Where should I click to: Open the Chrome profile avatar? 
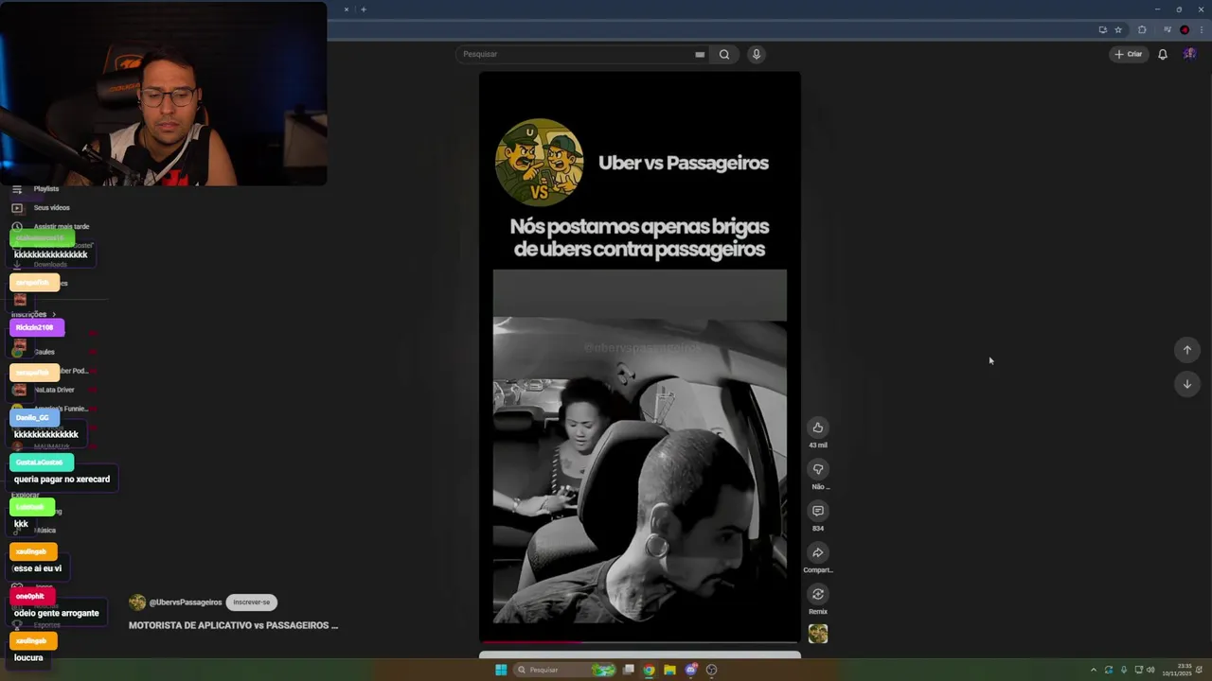pyautogui.click(x=1185, y=29)
